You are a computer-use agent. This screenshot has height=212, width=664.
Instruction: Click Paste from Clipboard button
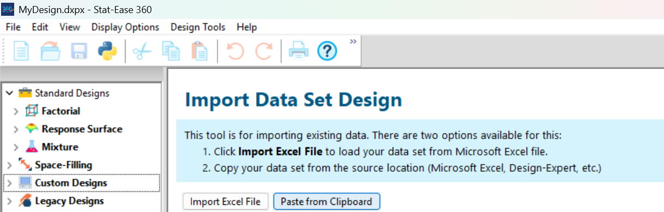tap(326, 202)
